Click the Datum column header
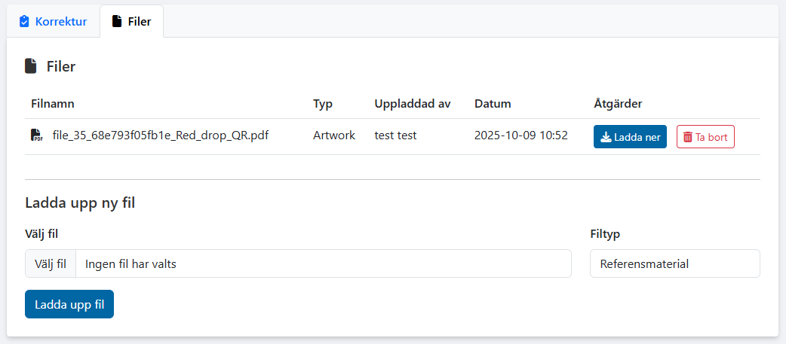 click(x=493, y=103)
